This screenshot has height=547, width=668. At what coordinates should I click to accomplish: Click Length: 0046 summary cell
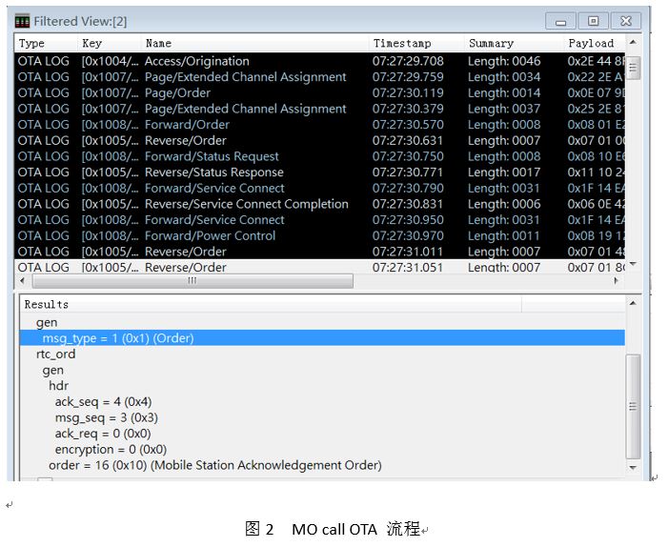(x=504, y=61)
